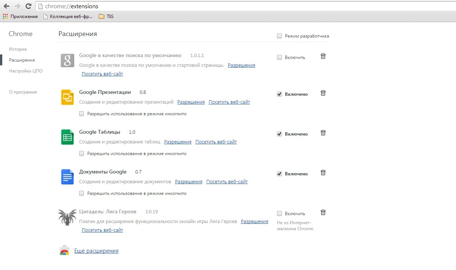Remove Документы Google using its trash icon
This screenshot has height=270, width=456.
[323, 173]
